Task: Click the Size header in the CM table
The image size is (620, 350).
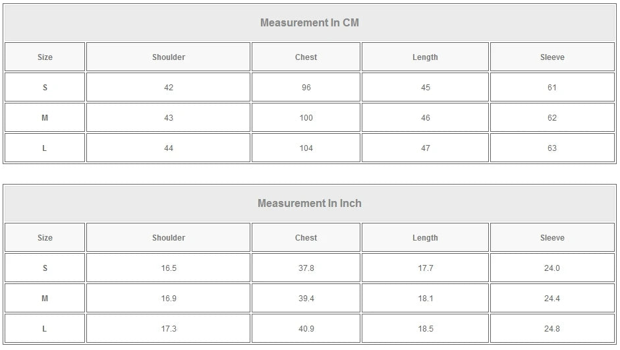Action: [x=45, y=57]
